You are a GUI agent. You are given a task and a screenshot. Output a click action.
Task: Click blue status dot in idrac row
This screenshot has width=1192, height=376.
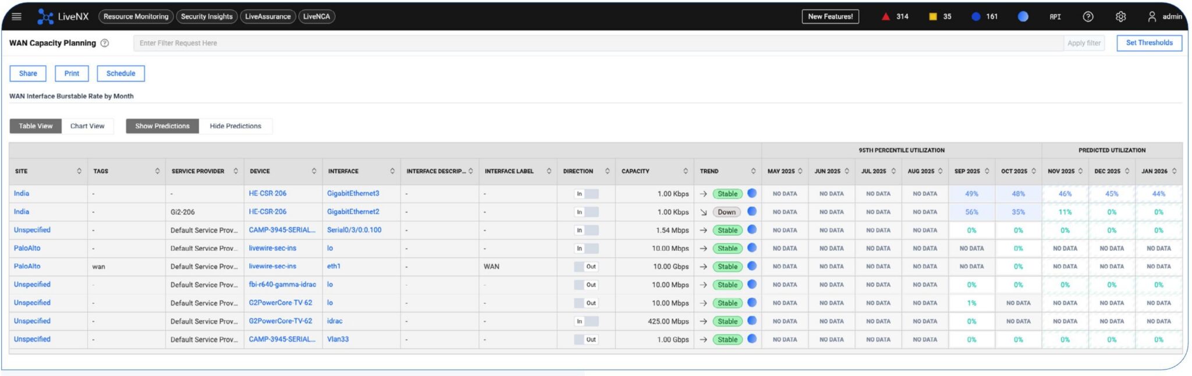(x=752, y=321)
